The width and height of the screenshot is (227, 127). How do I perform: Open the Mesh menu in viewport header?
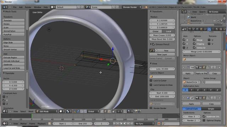pyautogui.click(x=31, y=111)
